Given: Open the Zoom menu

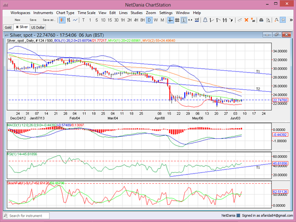Looking at the screenshot, I should [151, 13].
